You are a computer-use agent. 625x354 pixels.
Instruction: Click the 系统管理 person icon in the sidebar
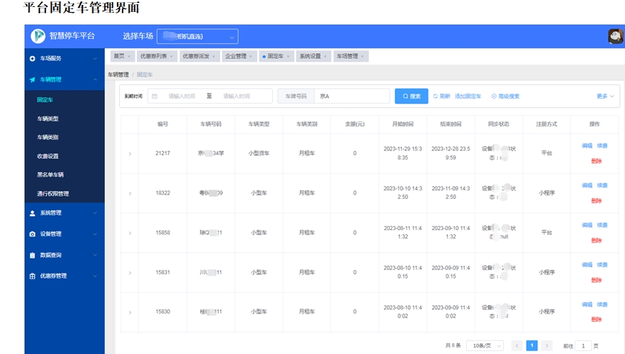tap(32, 213)
